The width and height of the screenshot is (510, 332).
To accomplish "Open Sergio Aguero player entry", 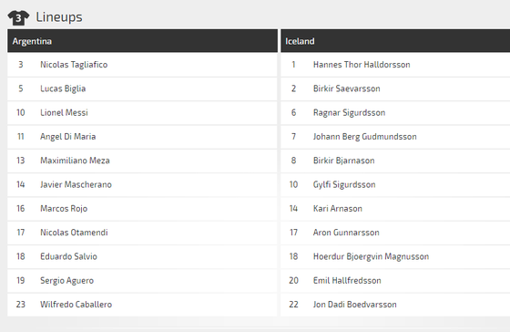I will click(67, 281).
